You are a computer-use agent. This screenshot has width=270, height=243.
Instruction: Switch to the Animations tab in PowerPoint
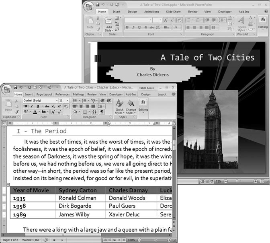[151, 12]
